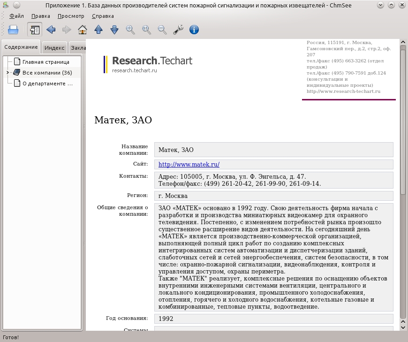The width and height of the screenshot is (408, 342).
Task: Click the Все компании book icon
Action: point(17,72)
